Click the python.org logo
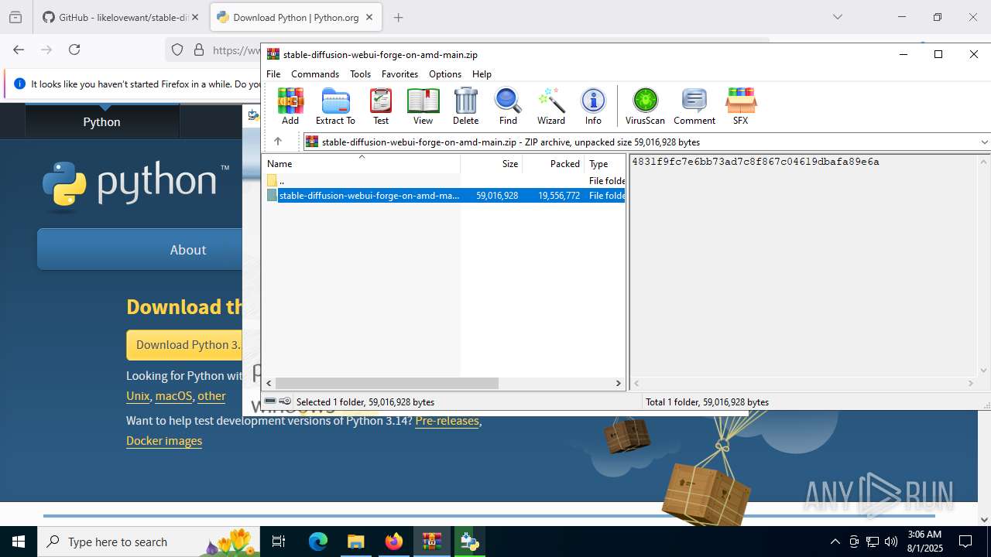991x557 pixels. [x=136, y=185]
